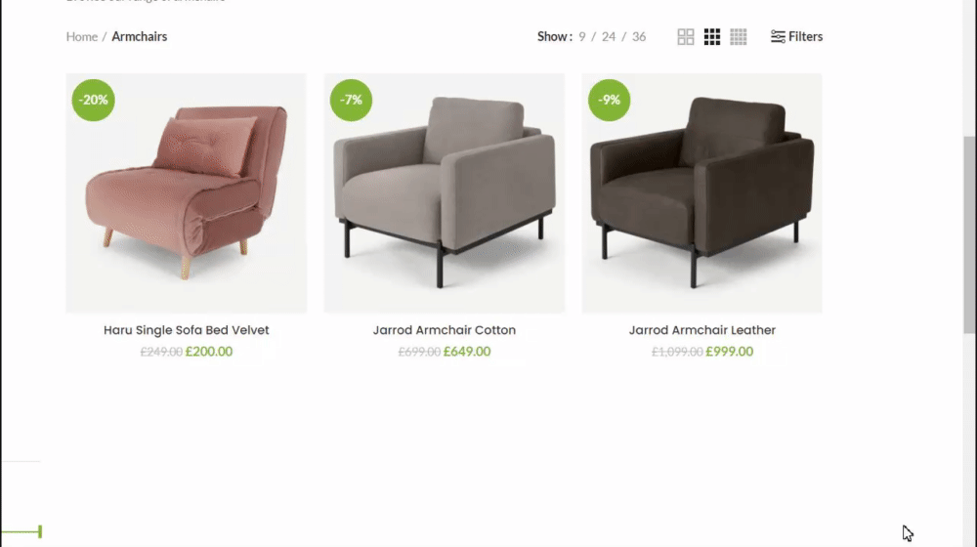
Task: Click the -9% discount badge
Action: coord(610,100)
